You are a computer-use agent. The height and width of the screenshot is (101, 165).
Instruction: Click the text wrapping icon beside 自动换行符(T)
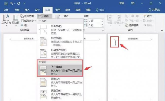[x=43, y=54]
